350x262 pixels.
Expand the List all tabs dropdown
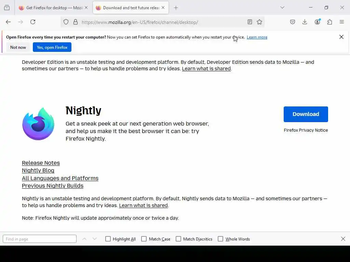[282, 8]
